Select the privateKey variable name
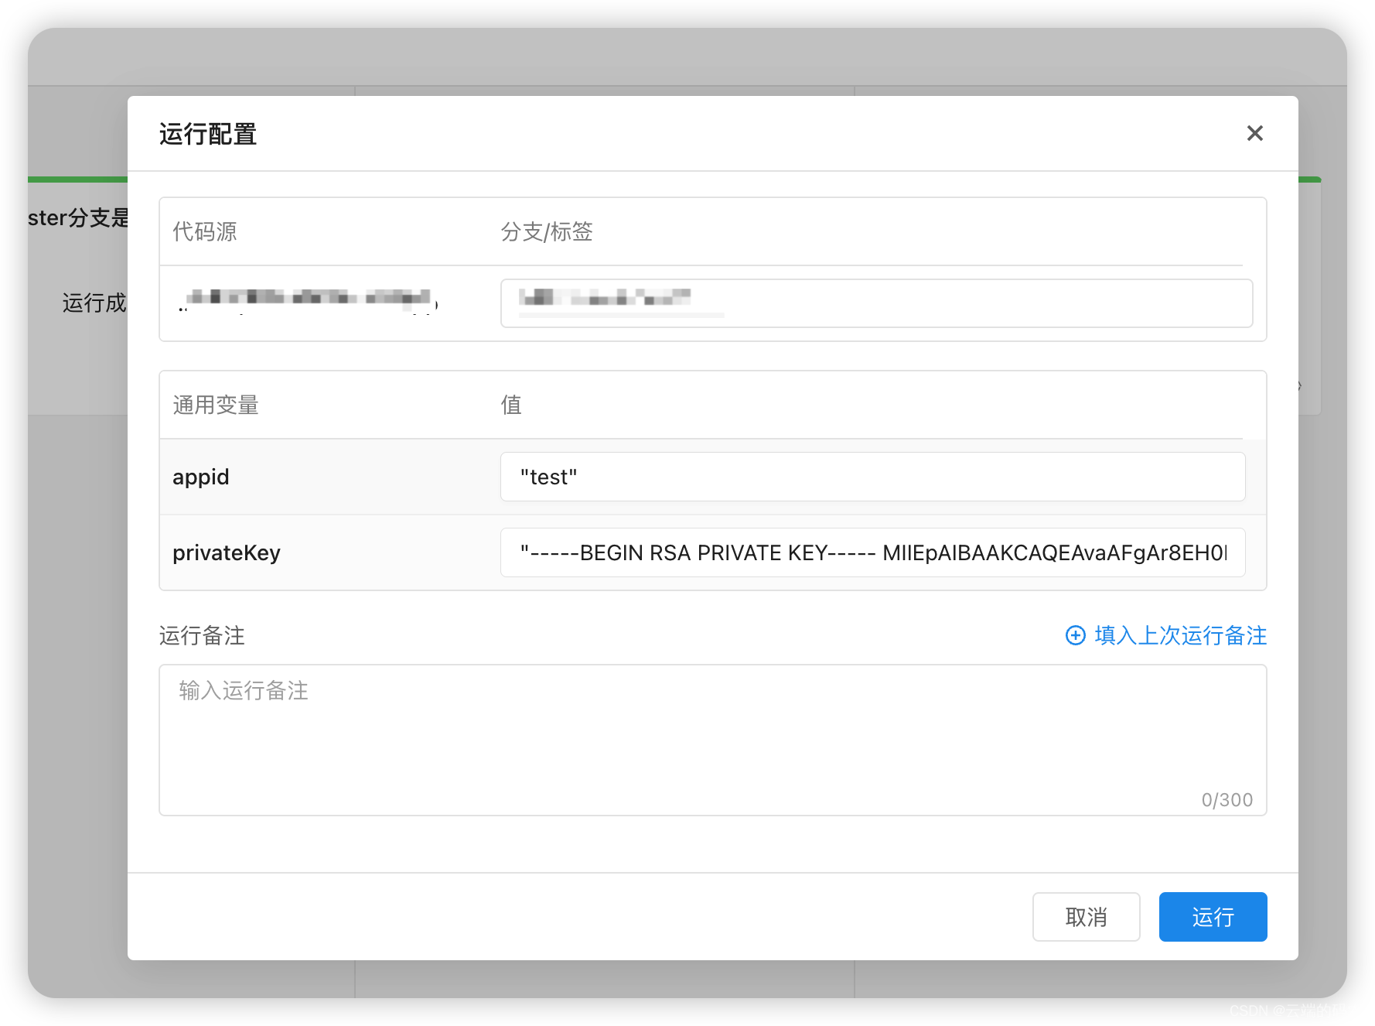 click(x=227, y=552)
